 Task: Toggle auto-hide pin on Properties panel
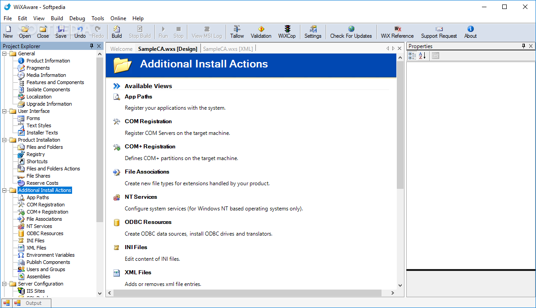523,46
